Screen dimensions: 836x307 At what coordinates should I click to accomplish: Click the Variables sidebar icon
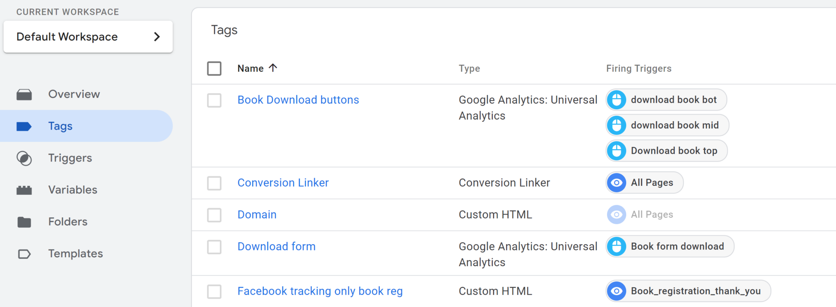(24, 190)
